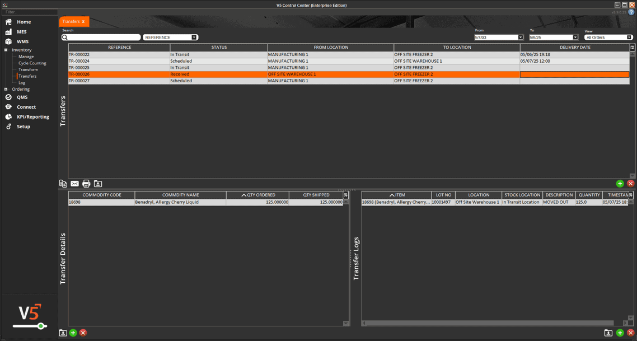Switch to the Transfers tab

point(71,21)
